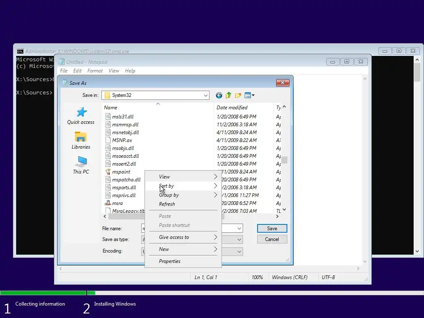Open the New submenu in context menu
This screenshot has width=424, height=318.
point(183,249)
